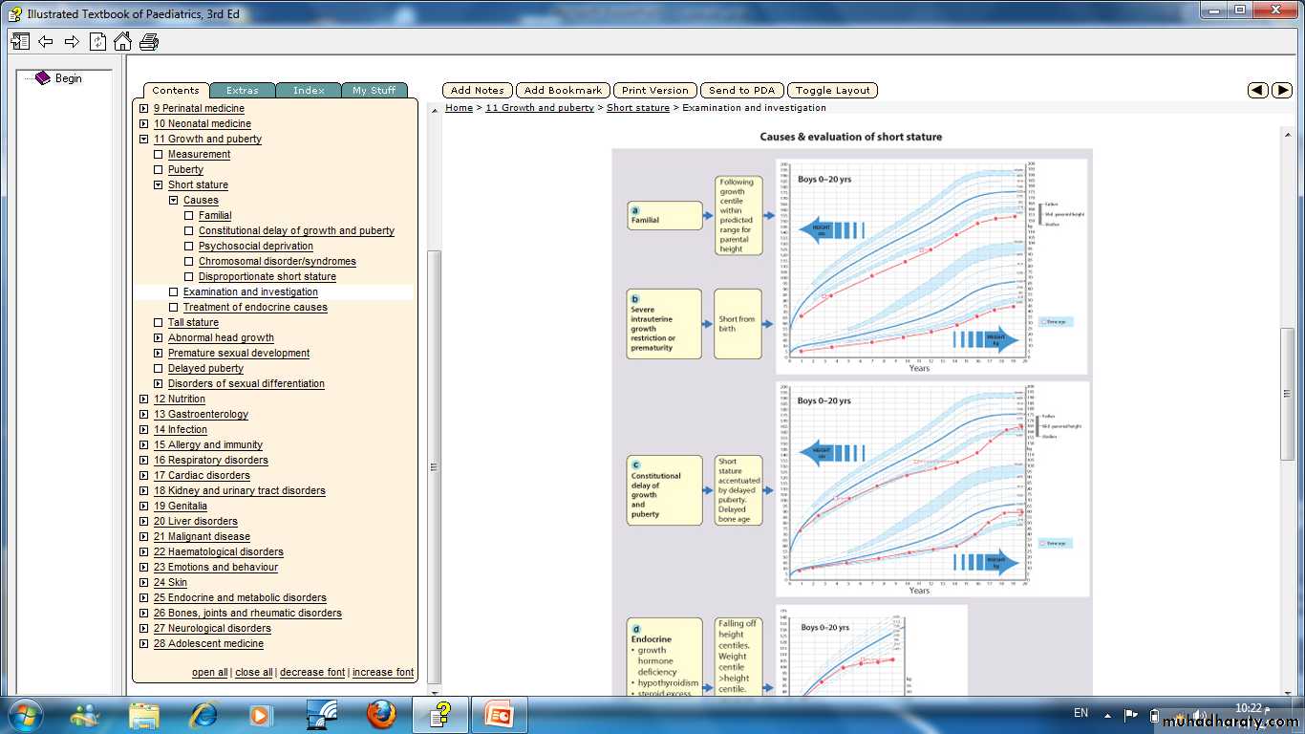Viewport: 1305px width, 734px height.
Task: Go back using the left arrow icon
Action: [x=46, y=41]
